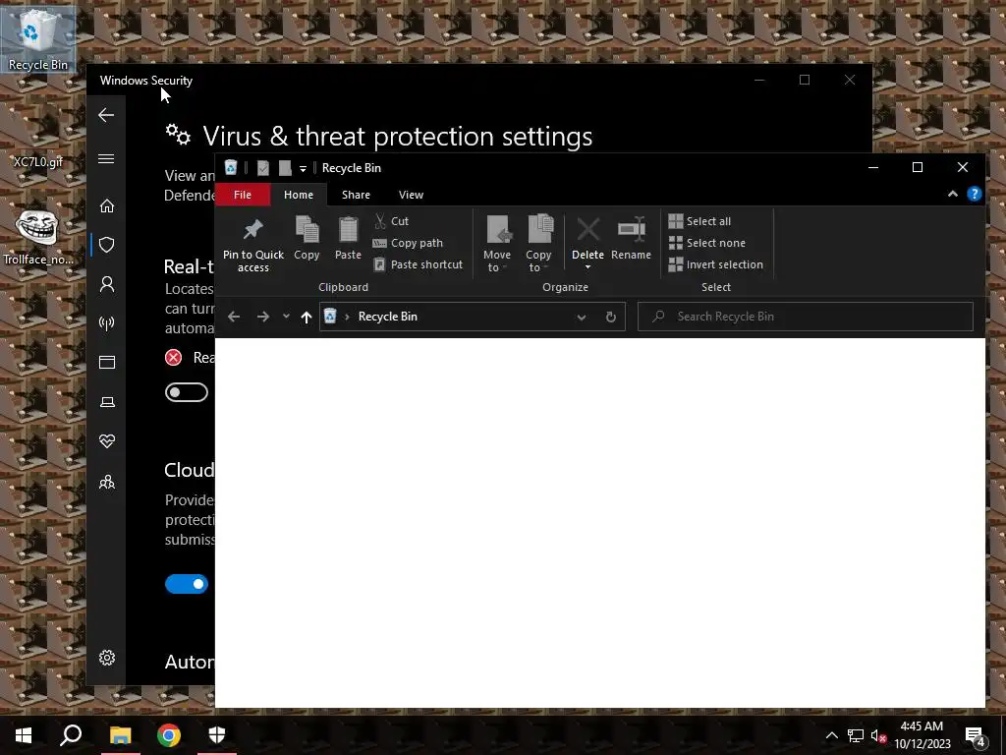Screen dimensions: 1006x755
Task: Open Windows Security hamburger menu
Action: [x=106, y=158]
